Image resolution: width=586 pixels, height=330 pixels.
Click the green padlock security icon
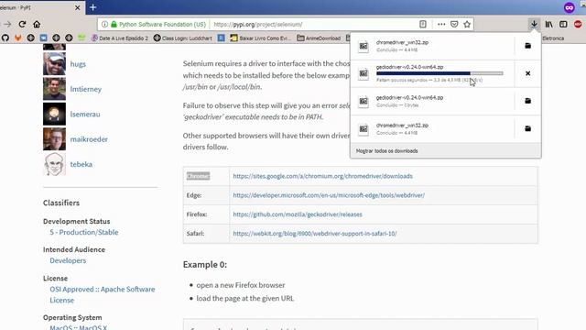click(x=114, y=25)
